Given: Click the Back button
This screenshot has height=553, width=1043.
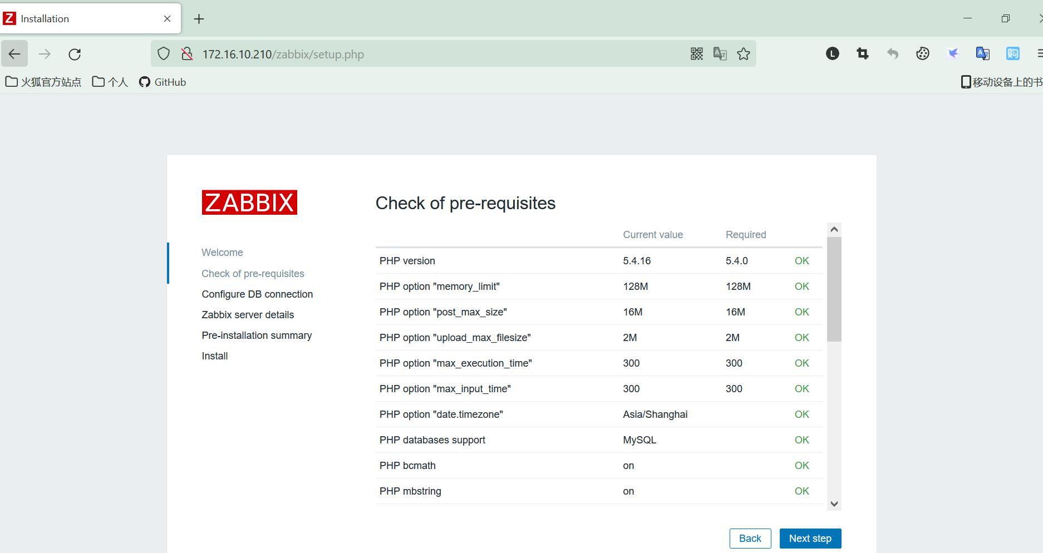Looking at the screenshot, I should pos(750,539).
